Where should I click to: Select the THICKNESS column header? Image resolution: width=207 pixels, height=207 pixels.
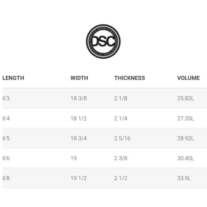point(129,78)
